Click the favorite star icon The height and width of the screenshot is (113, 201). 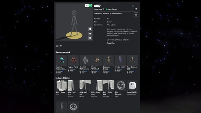[x=57, y=46]
